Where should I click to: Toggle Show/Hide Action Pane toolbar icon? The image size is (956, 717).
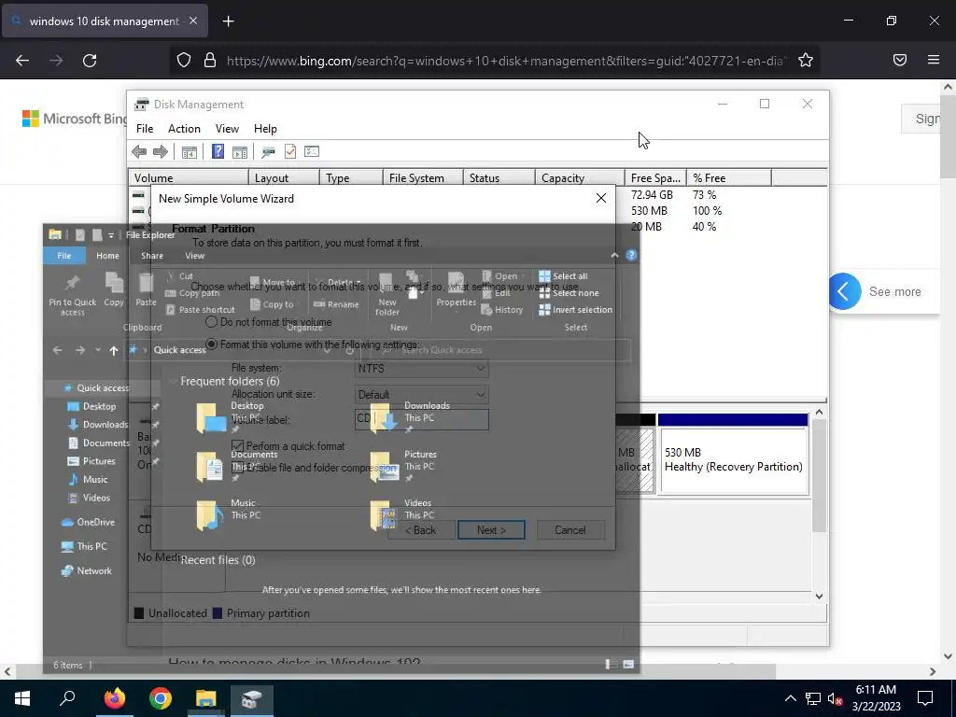[240, 152]
